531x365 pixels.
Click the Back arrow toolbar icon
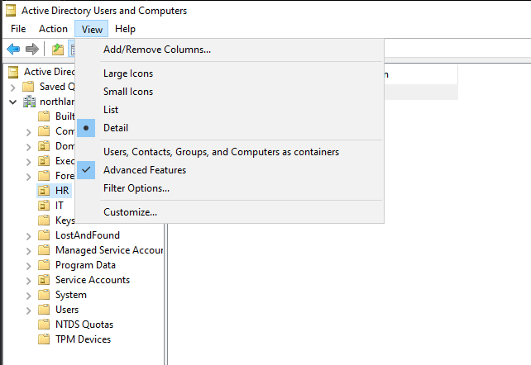point(13,50)
